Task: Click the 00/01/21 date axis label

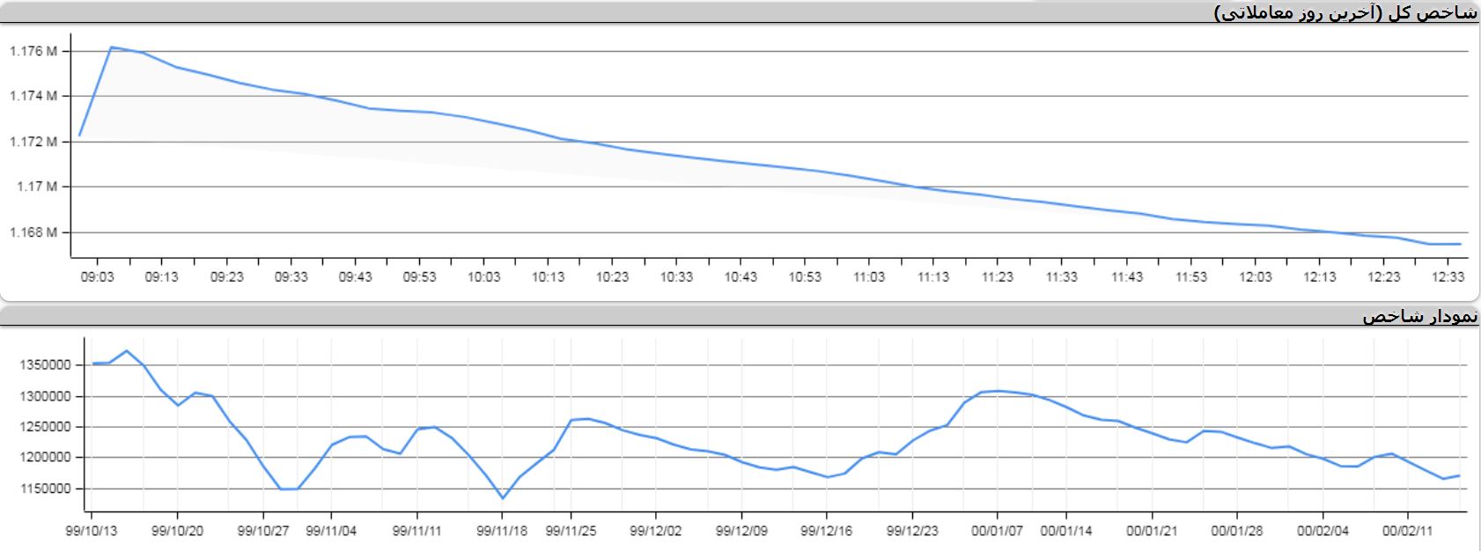Action: [x=1152, y=531]
